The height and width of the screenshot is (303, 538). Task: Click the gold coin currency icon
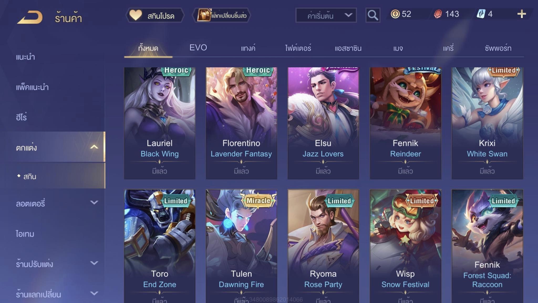click(x=395, y=14)
